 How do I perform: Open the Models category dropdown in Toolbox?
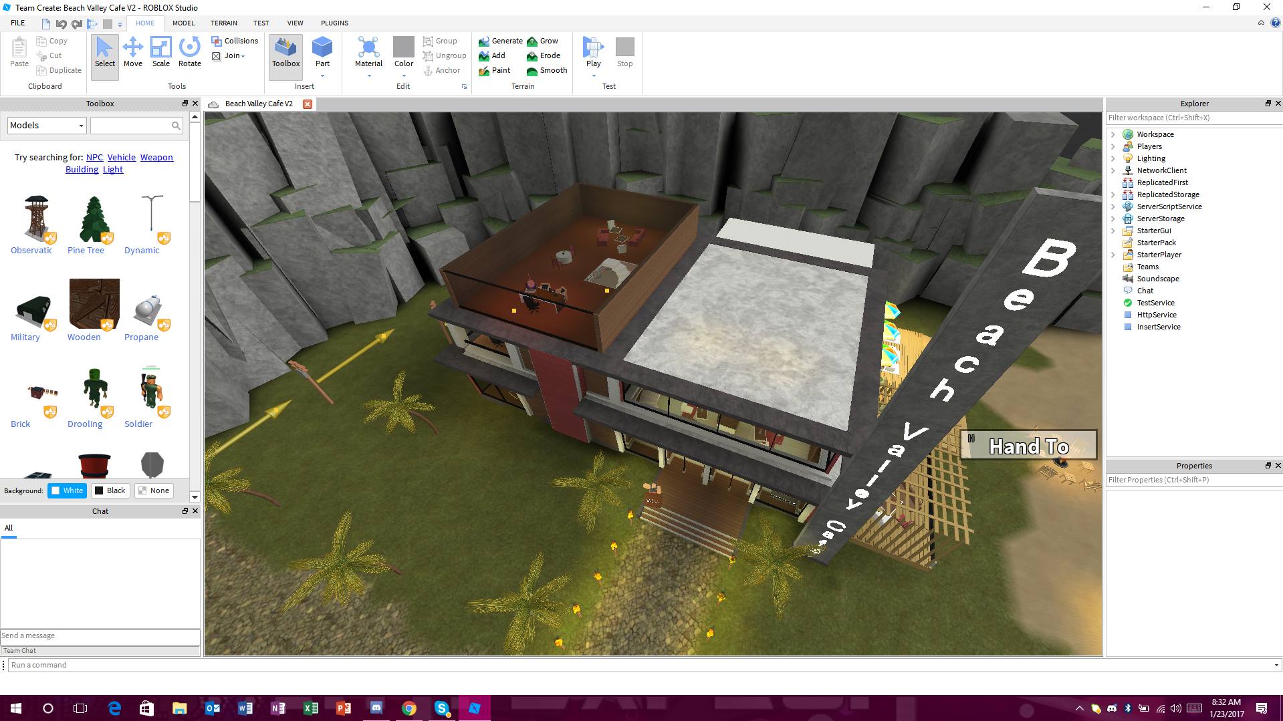[x=47, y=126]
